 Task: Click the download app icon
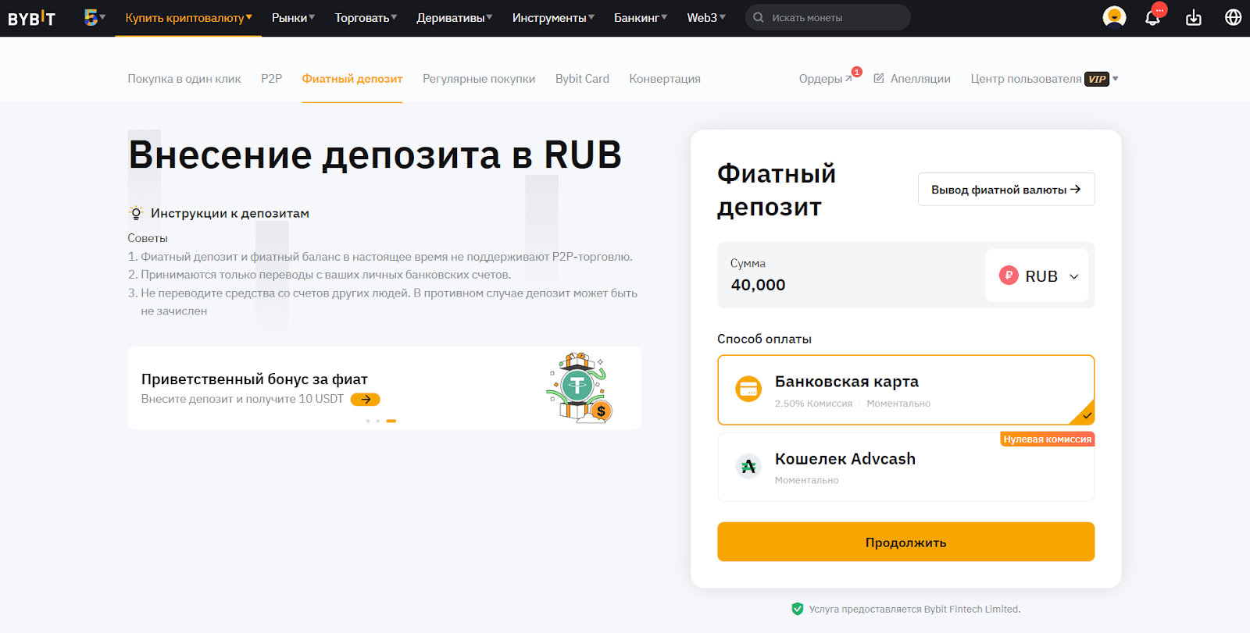click(1193, 17)
